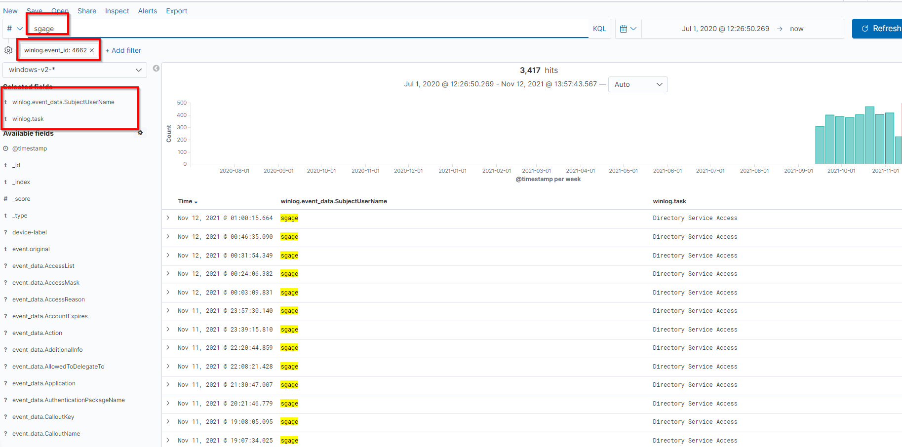Click the winlog.event_id: 4662 filter pill
902x447 pixels.
pyautogui.click(x=55, y=50)
